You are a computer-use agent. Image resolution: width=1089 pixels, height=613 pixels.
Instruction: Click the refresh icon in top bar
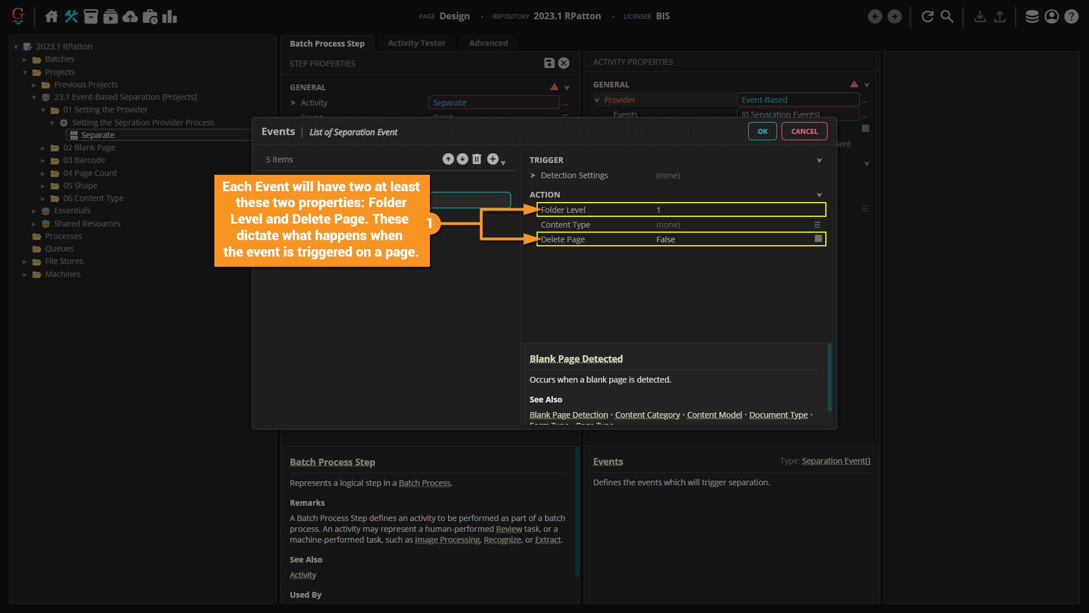tap(927, 16)
